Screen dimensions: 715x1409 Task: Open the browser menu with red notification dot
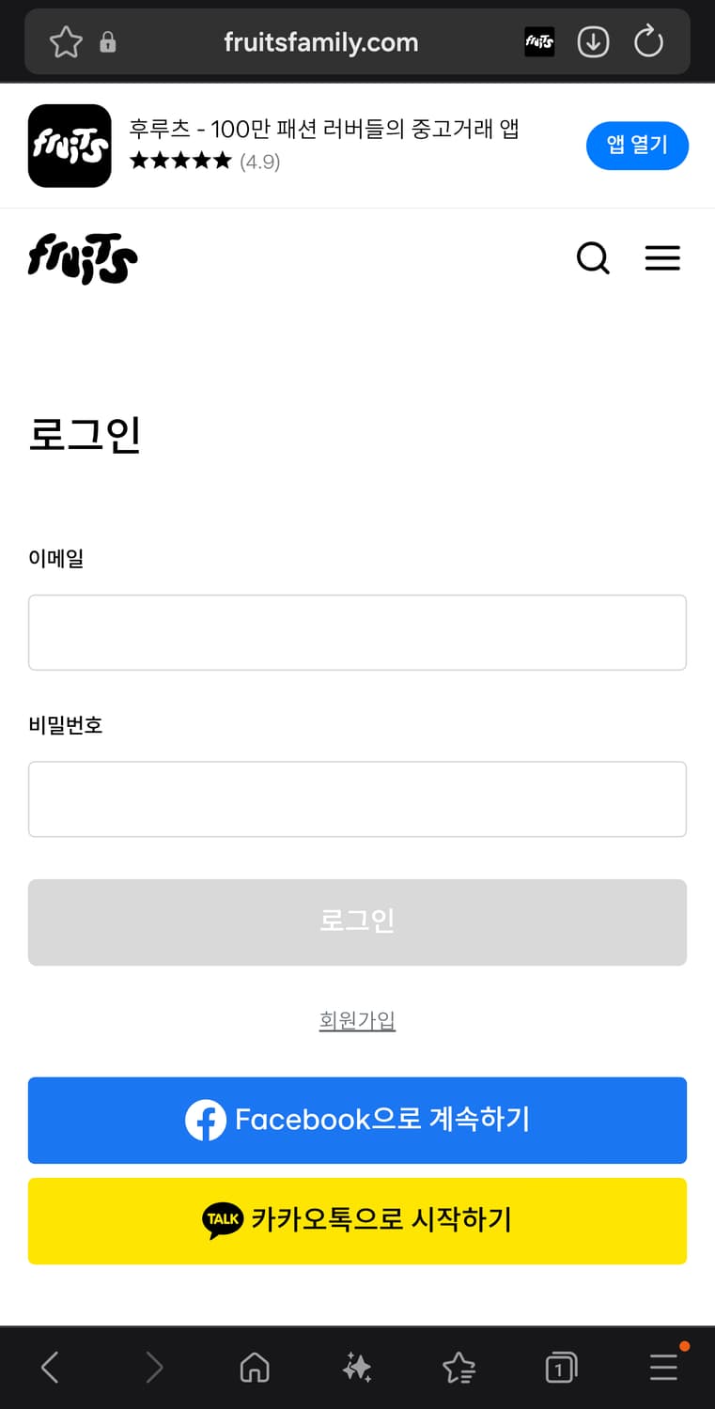(x=662, y=1367)
